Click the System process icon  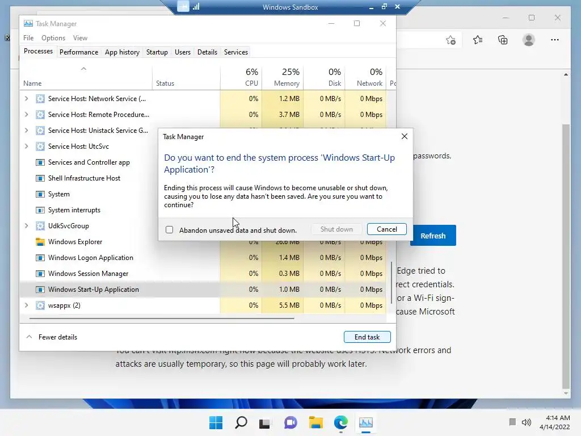(40, 194)
